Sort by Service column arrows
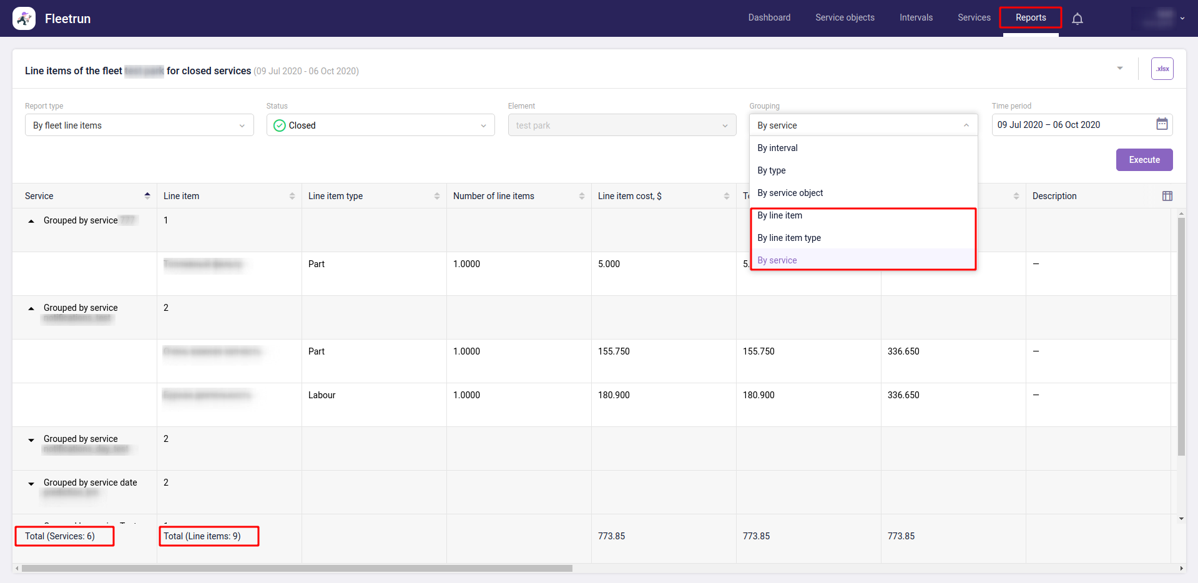 click(147, 196)
